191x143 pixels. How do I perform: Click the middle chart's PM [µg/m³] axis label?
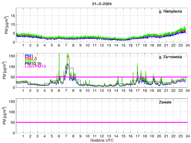[4, 70]
